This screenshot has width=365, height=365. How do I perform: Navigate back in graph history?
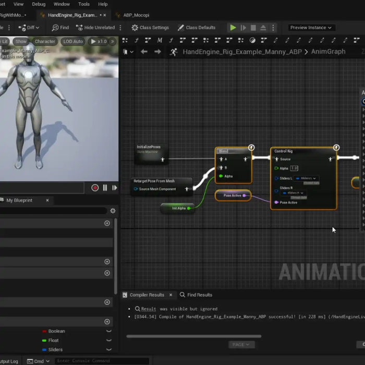pos(144,52)
